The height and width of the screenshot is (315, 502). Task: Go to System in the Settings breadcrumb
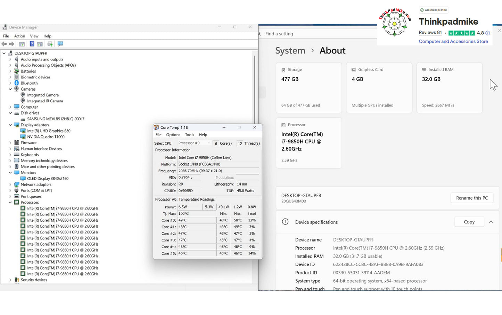point(290,51)
